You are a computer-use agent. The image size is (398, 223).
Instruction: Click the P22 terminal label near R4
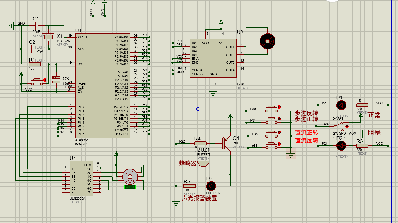point(182,142)
